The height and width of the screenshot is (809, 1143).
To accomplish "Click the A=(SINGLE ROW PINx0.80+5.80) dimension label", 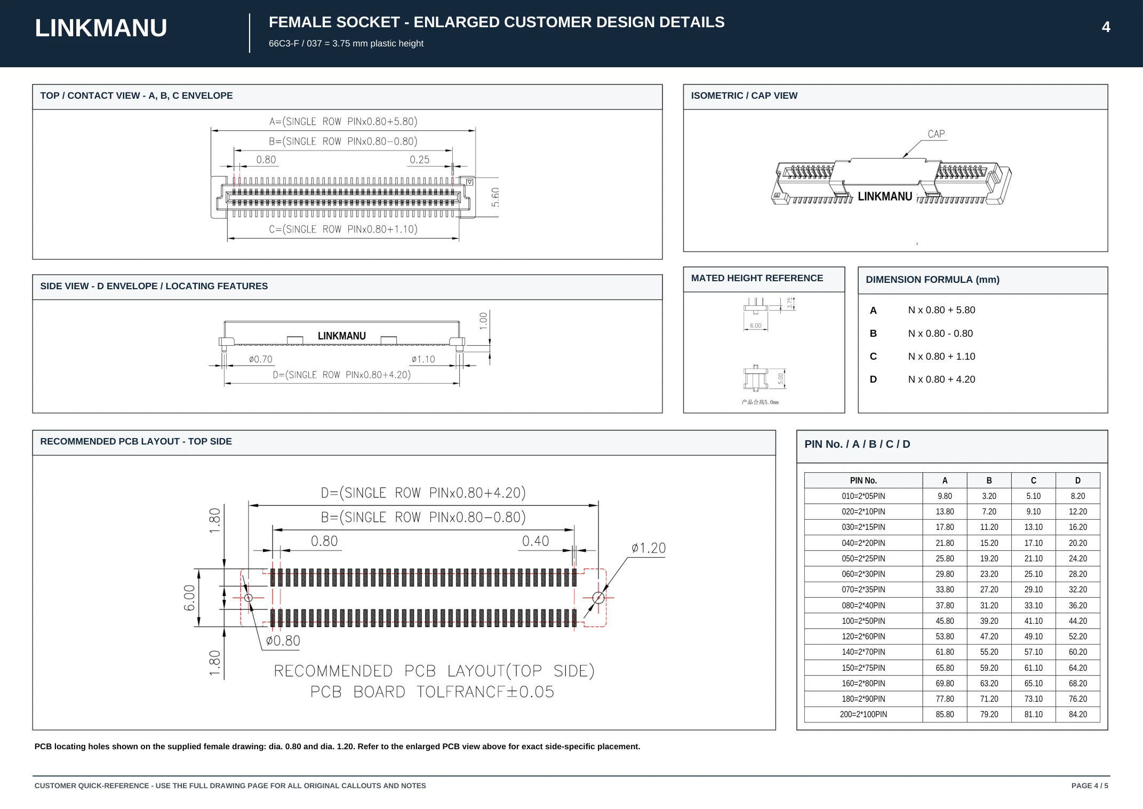I will (343, 122).
